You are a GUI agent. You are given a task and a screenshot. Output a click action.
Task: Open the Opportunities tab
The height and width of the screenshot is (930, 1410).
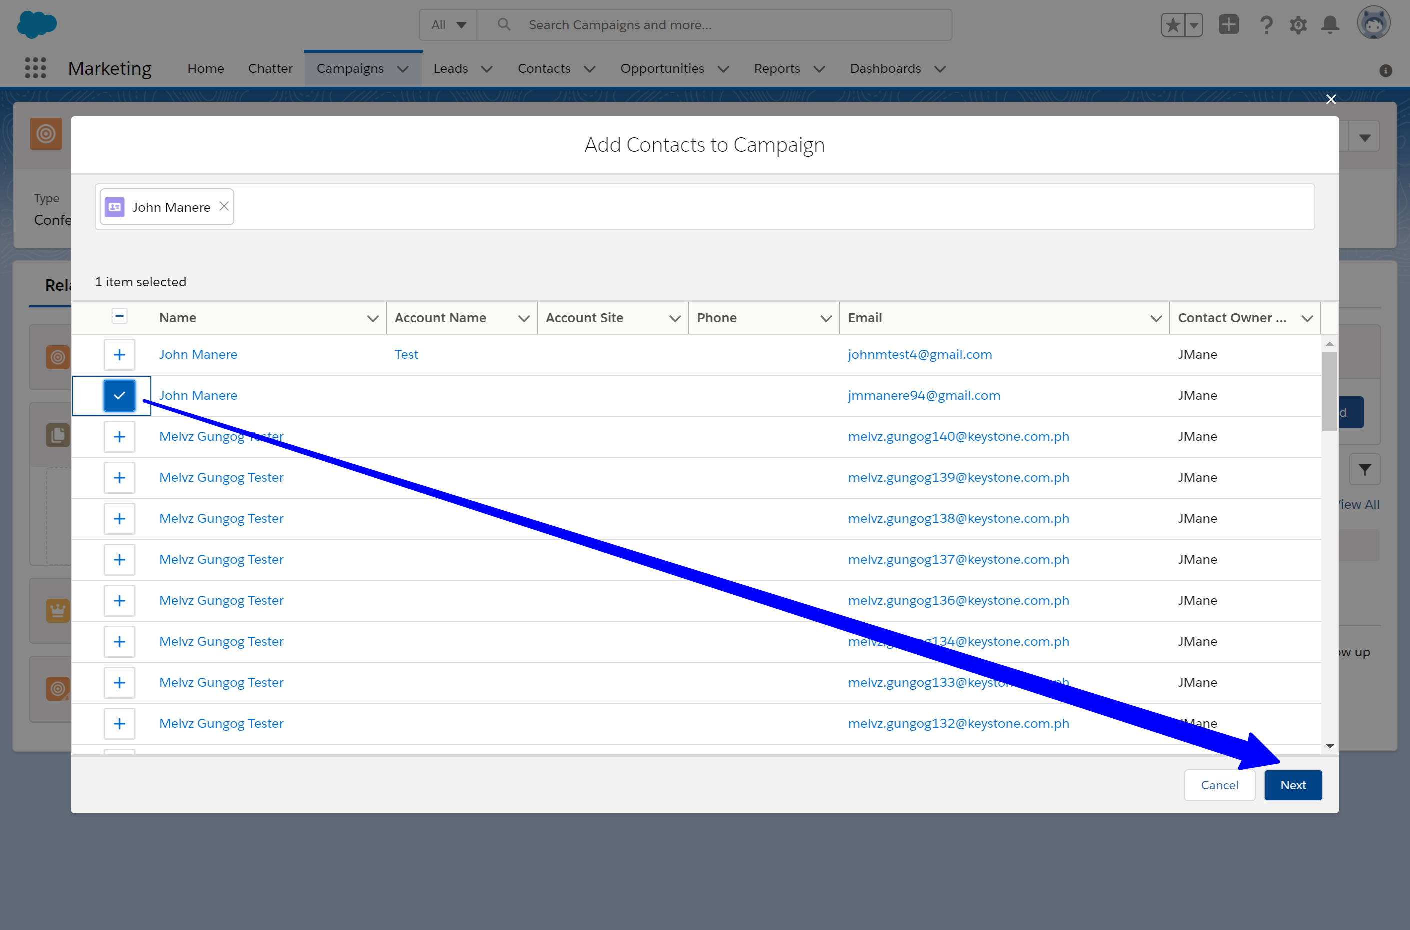(x=662, y=69)
